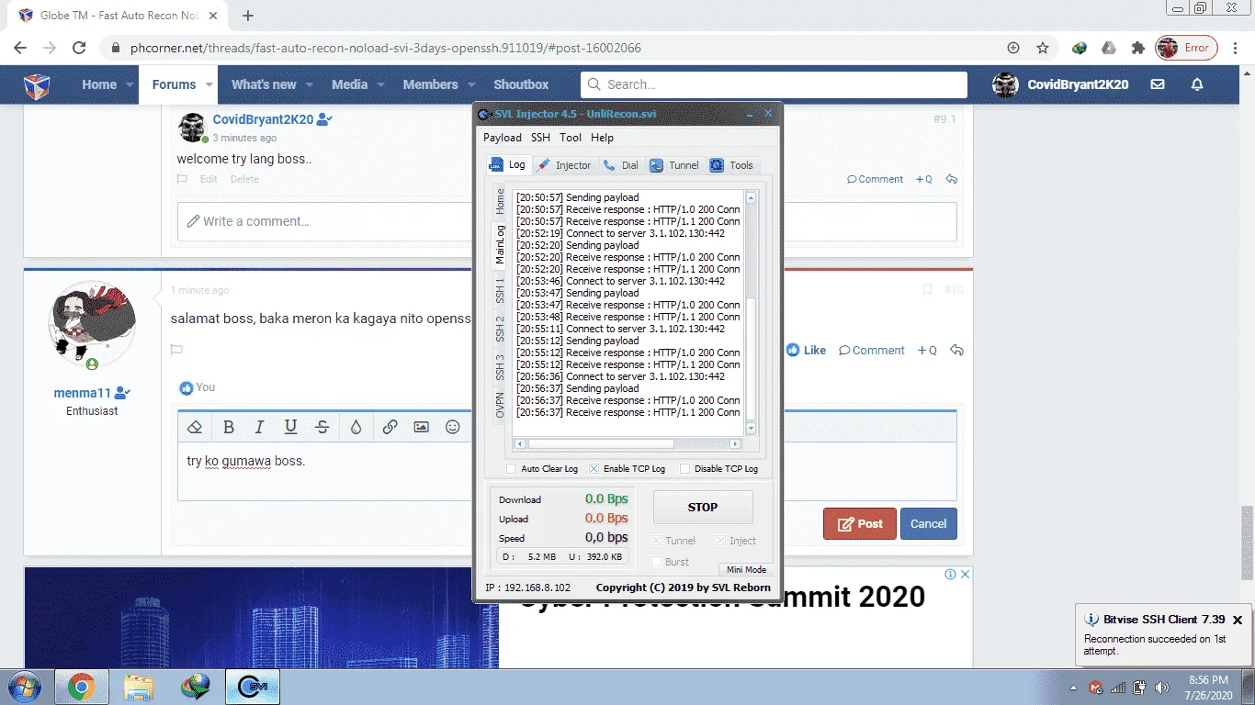
Task: Open File Explorer from the Windows taskbar
Action: click(139, 687)
